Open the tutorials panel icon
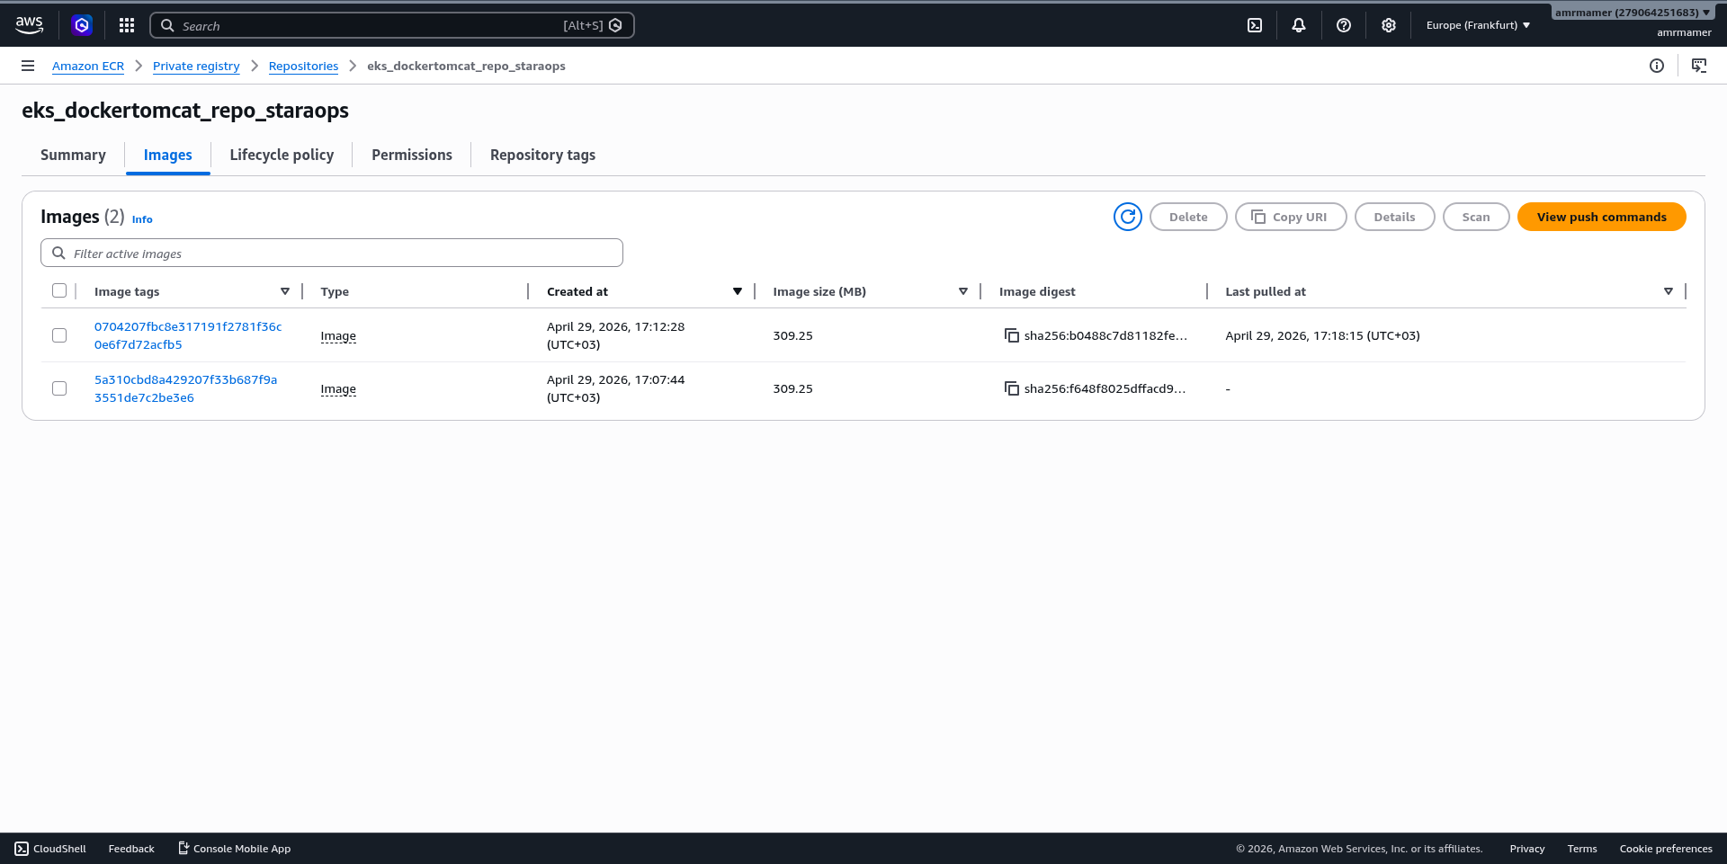1727x864 pixels. pyautogui.click(x=1699, y=66)
